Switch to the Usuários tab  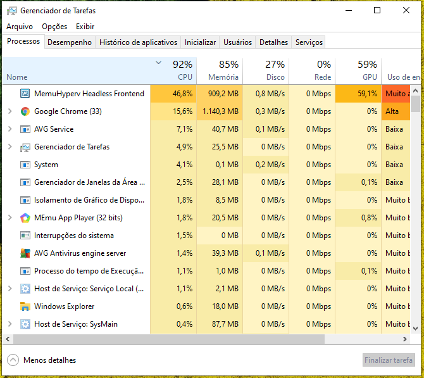point(237,42)
